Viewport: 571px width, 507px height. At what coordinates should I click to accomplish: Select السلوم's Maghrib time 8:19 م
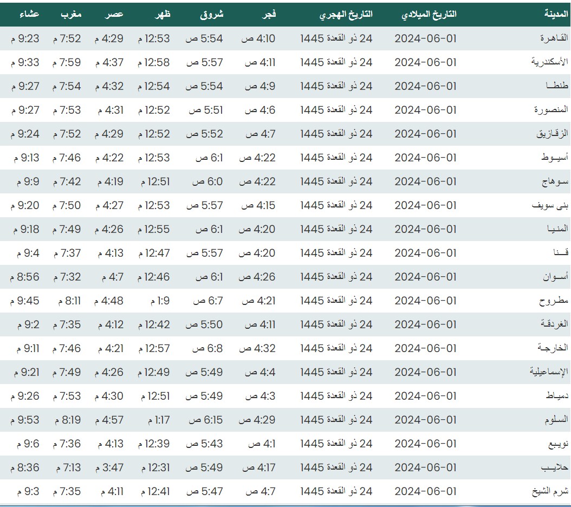(67, 420)
